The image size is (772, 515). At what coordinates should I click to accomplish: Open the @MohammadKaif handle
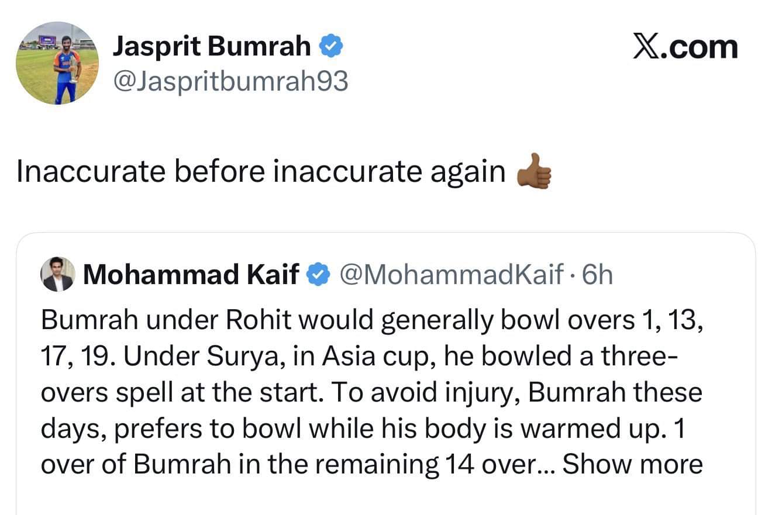452,274
